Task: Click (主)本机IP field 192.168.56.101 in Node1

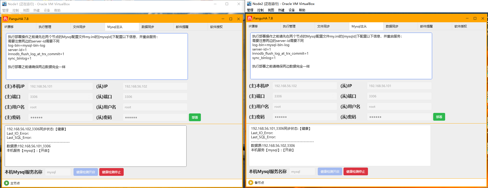Action: (61, 86)
